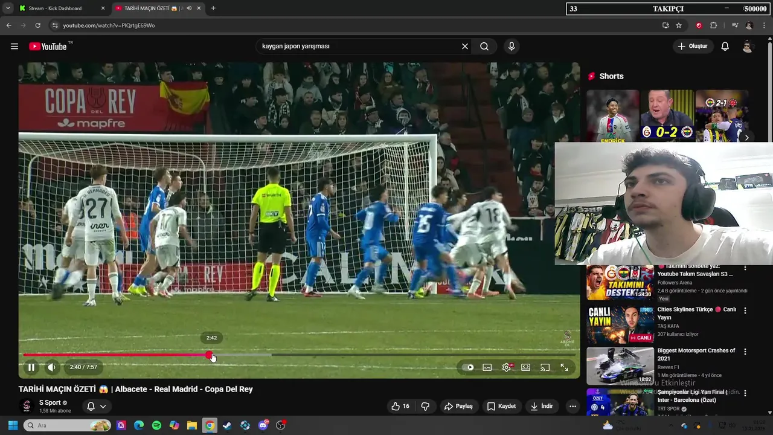The width and height of the screenshot is (773, 435).
Task: Open the S Sport channel link
Action: (50, 403)
